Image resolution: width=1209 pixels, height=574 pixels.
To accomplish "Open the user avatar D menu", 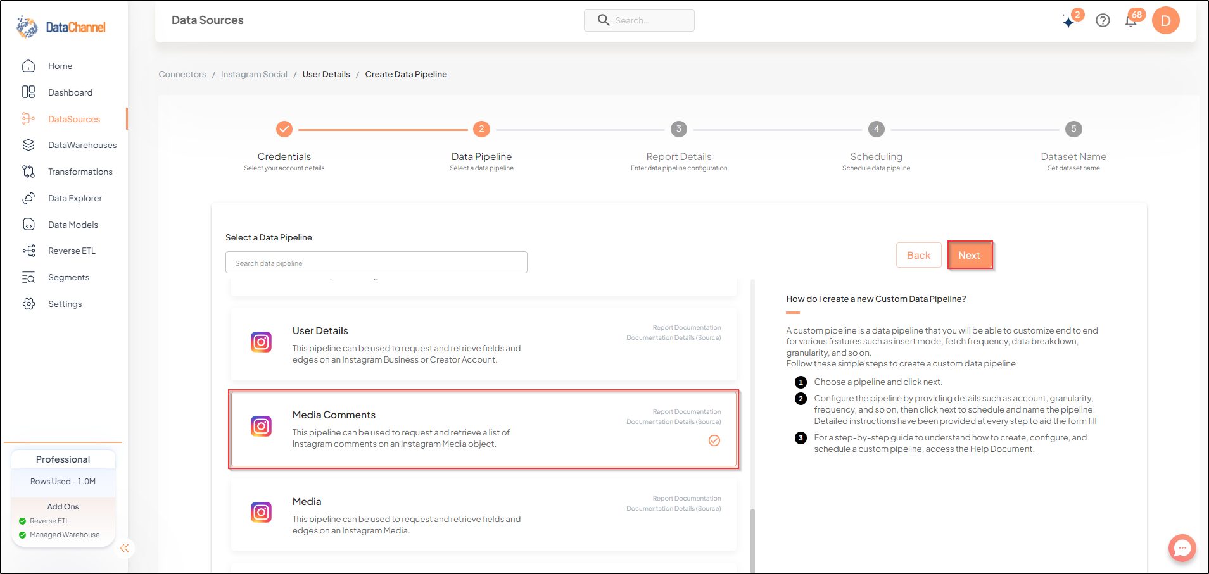I will pos(1165,20).
